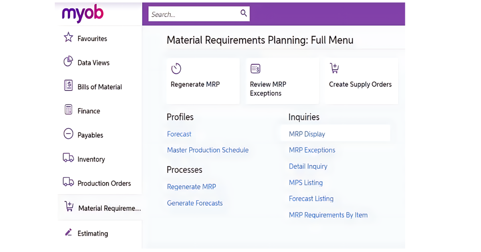Click the Review MRP Exceptions tile icon

click(255, 68)
